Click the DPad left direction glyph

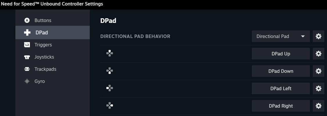pos(109,88)
